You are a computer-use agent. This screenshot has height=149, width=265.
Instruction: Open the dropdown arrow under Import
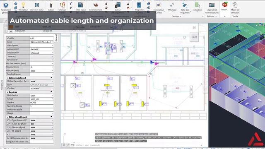click(x=225, y=17)
